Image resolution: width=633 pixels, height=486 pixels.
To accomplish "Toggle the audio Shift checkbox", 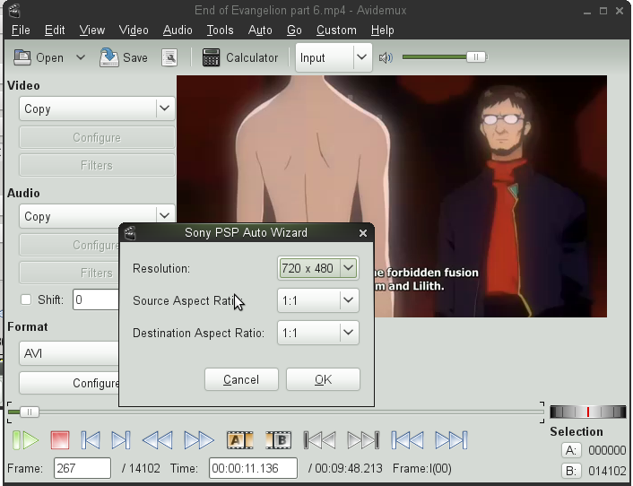I will [x=26, y=299].
